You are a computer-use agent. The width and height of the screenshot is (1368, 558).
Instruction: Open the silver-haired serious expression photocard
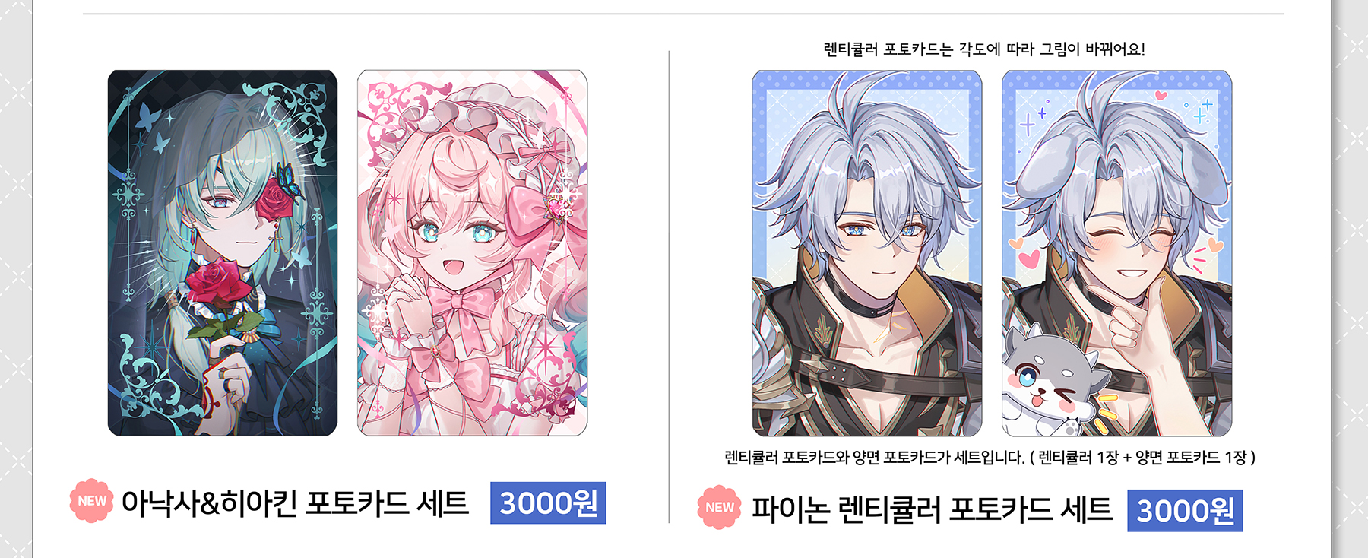pos(867,253)
